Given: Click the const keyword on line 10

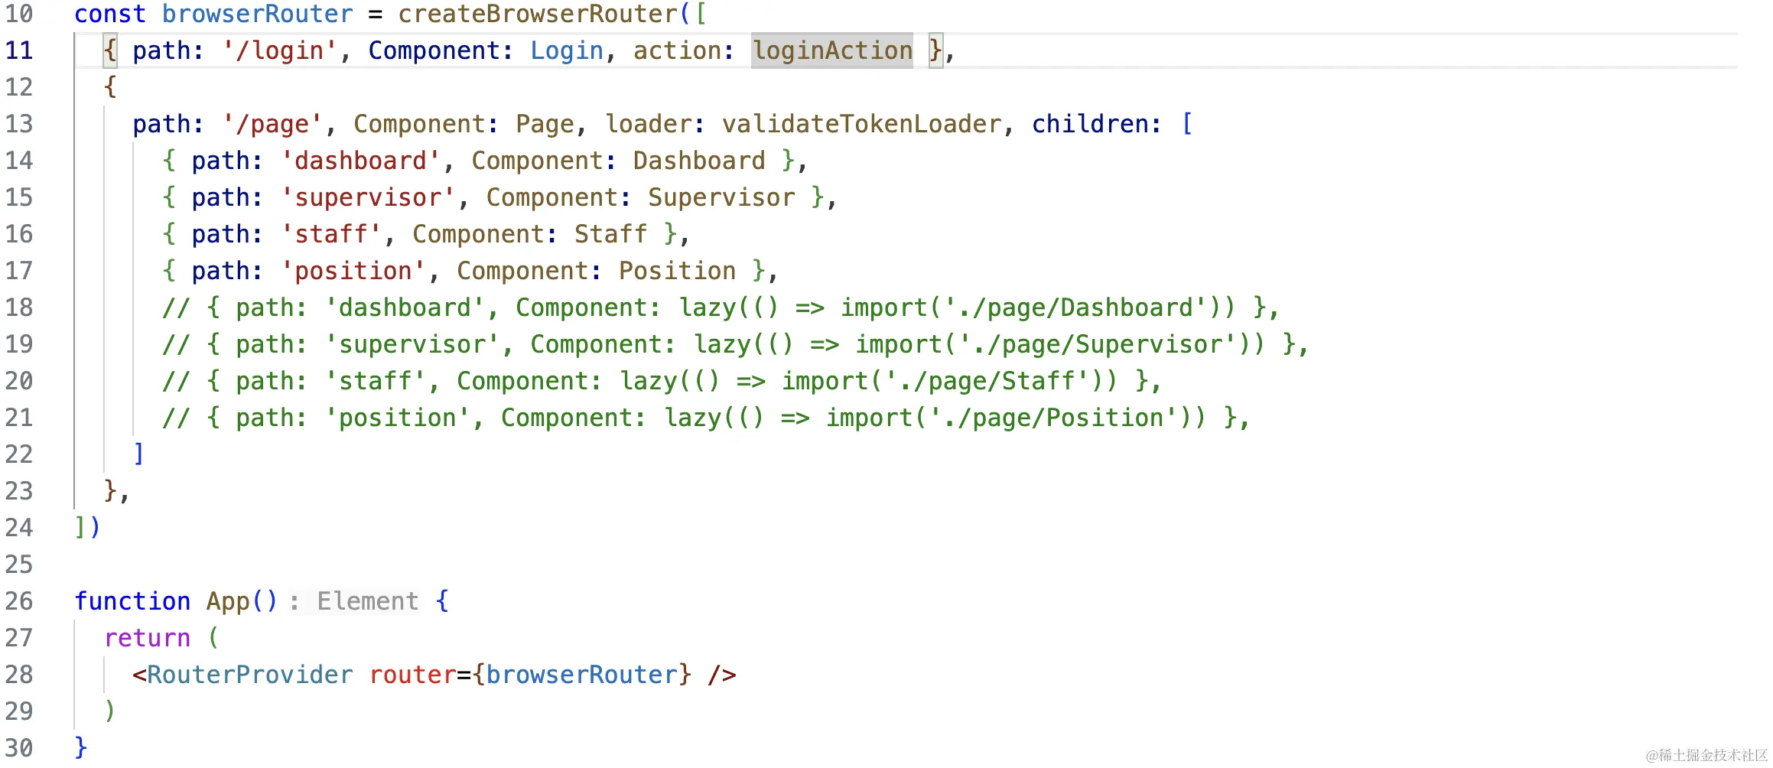Looking at the screenshot, I should [x=110, y=14].
